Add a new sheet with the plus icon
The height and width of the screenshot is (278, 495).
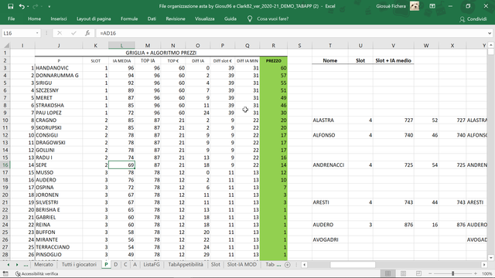(x=287, y=265)
